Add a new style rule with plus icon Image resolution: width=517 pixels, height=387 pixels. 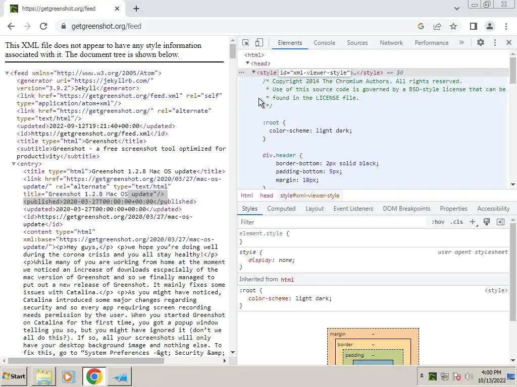click(473, 222)
